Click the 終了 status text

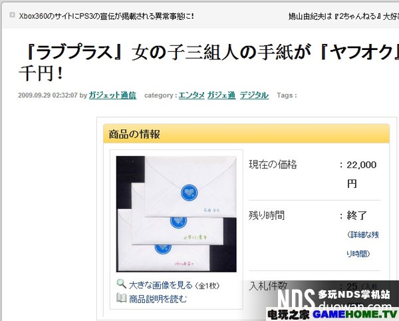click(356, 216)
